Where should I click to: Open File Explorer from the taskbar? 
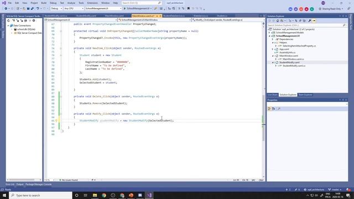[95, 195]
